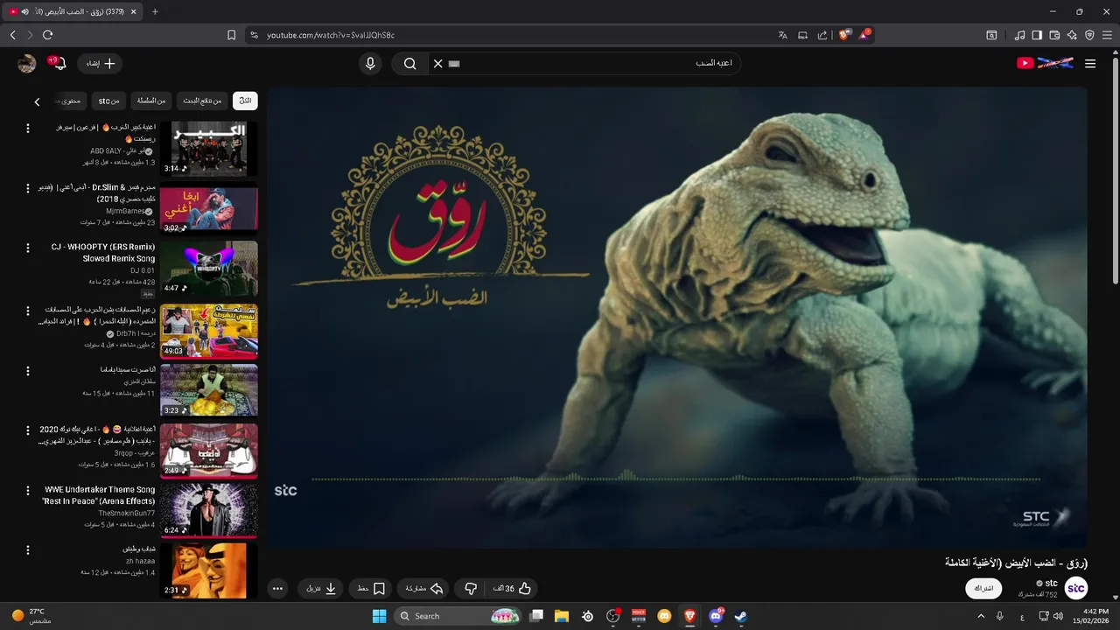The image size is (1120, 630).
Task: Open the stc channel avatar
Action: coord(1076,588)
